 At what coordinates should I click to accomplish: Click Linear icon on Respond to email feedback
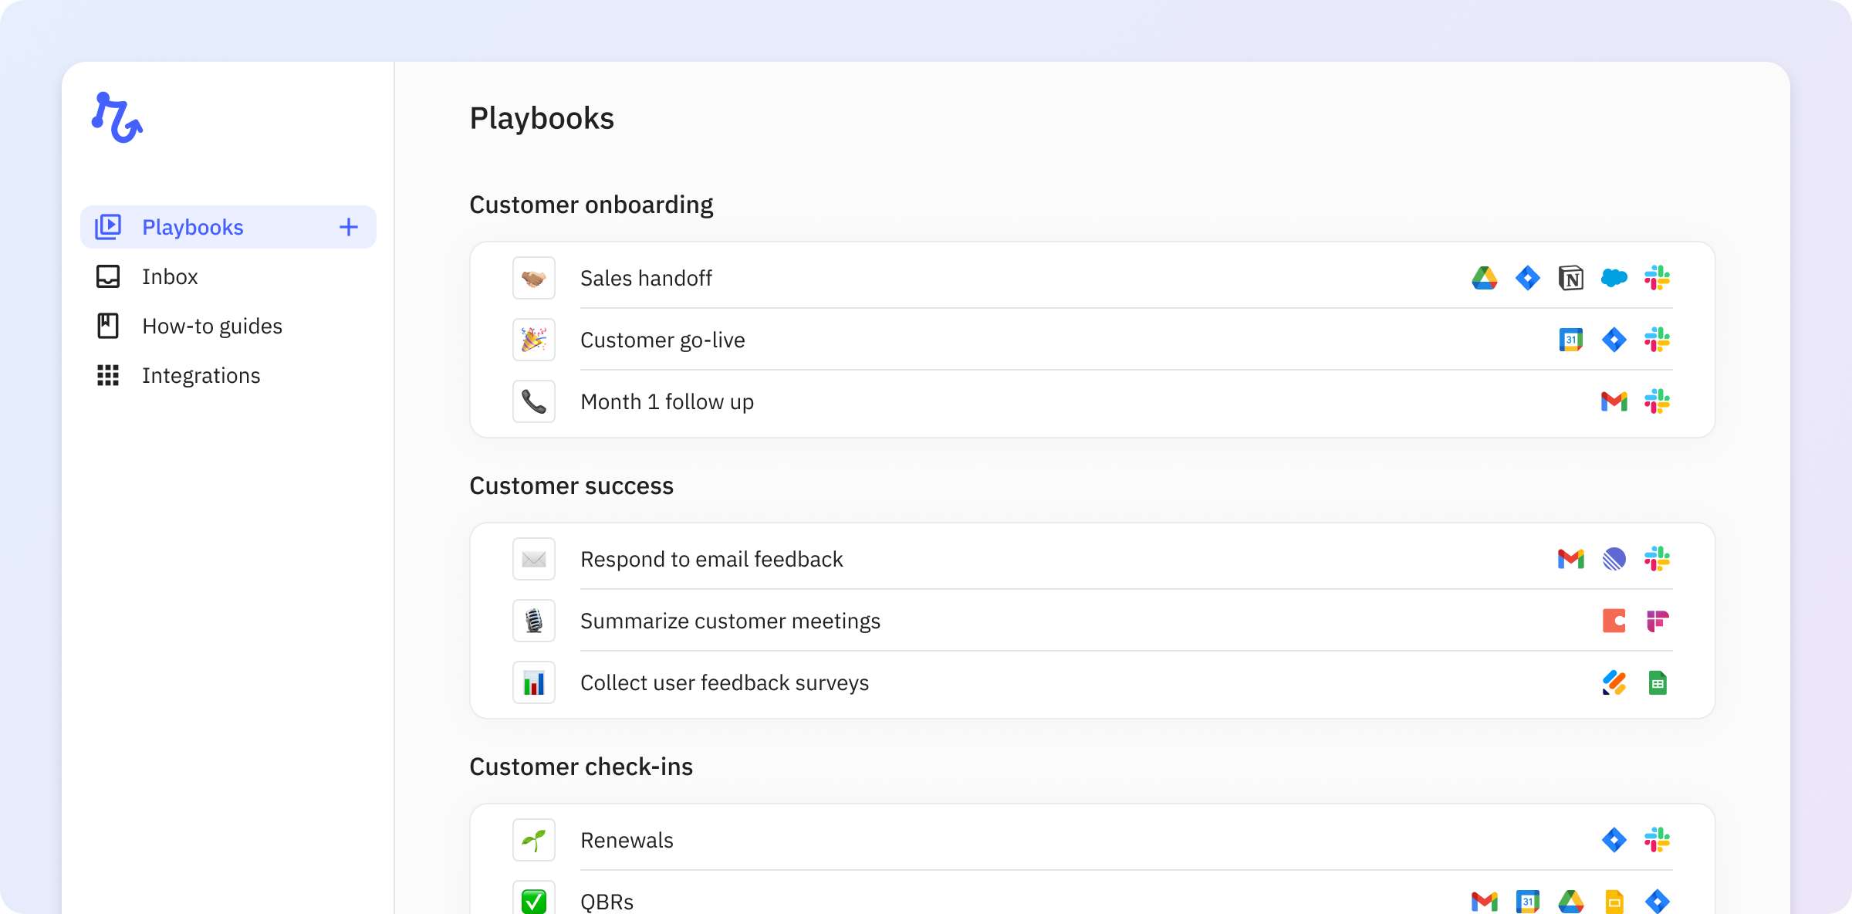click(1614, 559)
